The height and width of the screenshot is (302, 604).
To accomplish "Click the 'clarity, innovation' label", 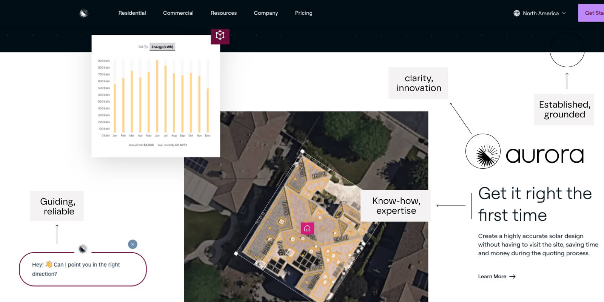I will click(418, 83).
